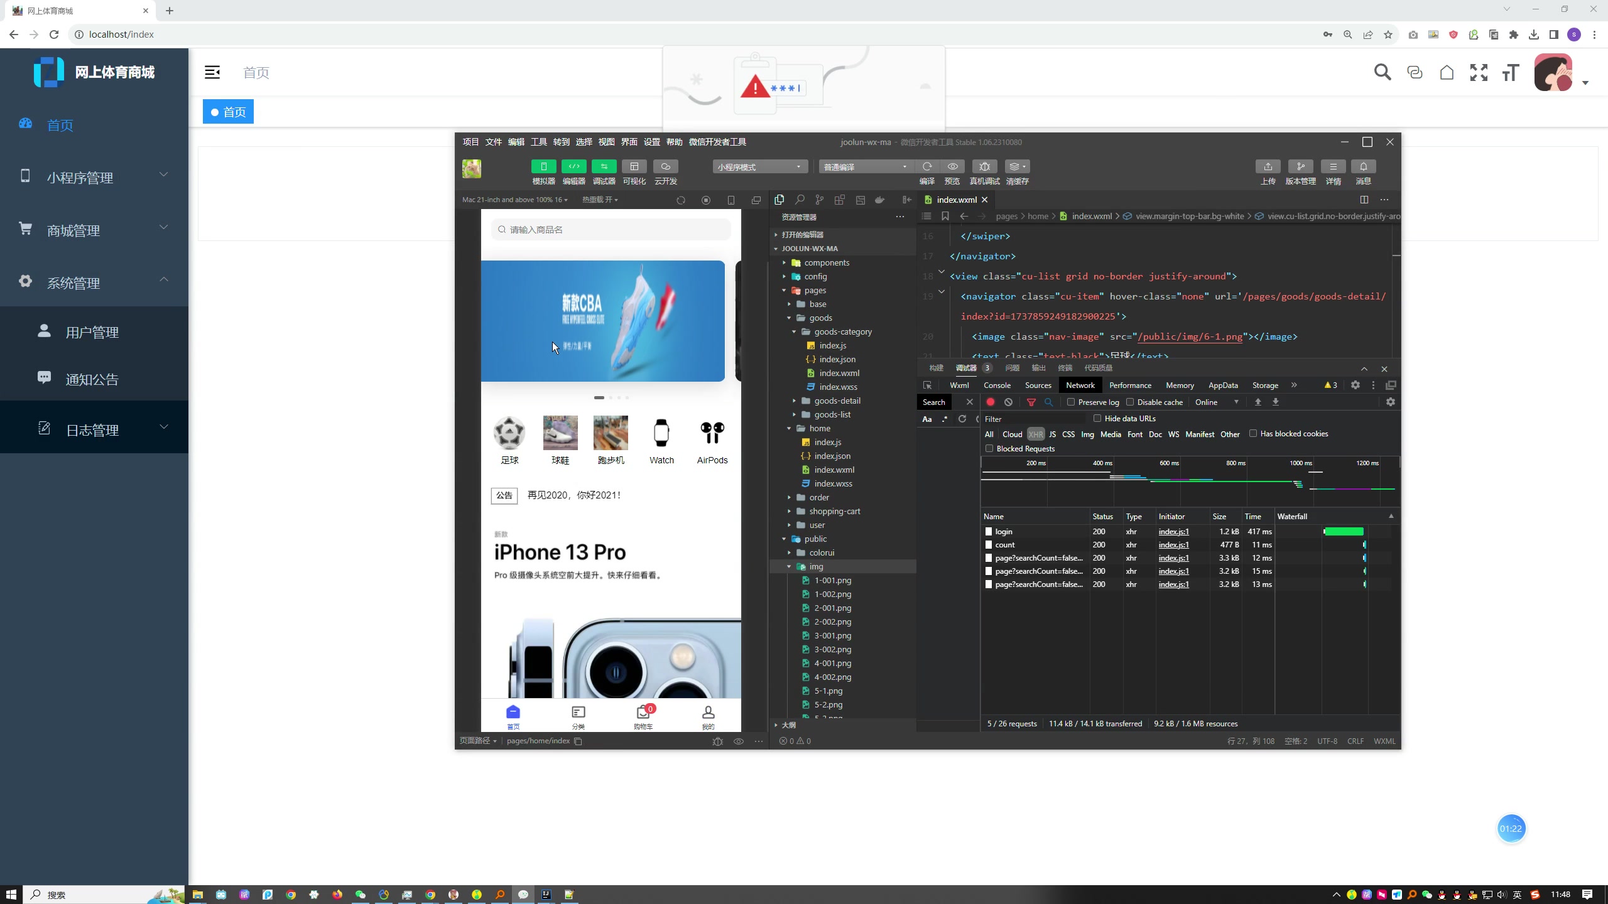Screen dimensions: 1608x904
Task: Open the search icon in editor sidebar
Action: (x=800, y=200)
